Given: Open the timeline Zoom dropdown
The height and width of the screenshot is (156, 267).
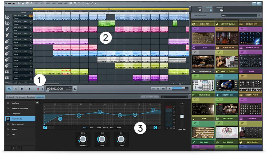Looking at the screenshot, I should (x=176, y=84).
